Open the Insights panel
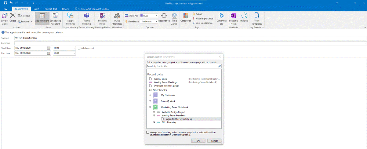Viewport: 367px width, 149px height. pyautogui.click(x=244, y=16)
